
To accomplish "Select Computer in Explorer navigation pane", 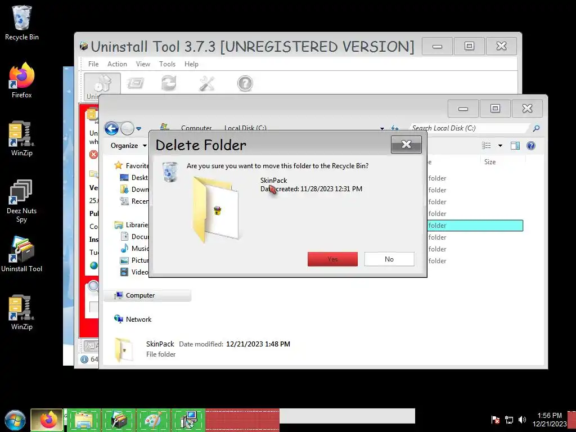I will (x=147, y=295).
